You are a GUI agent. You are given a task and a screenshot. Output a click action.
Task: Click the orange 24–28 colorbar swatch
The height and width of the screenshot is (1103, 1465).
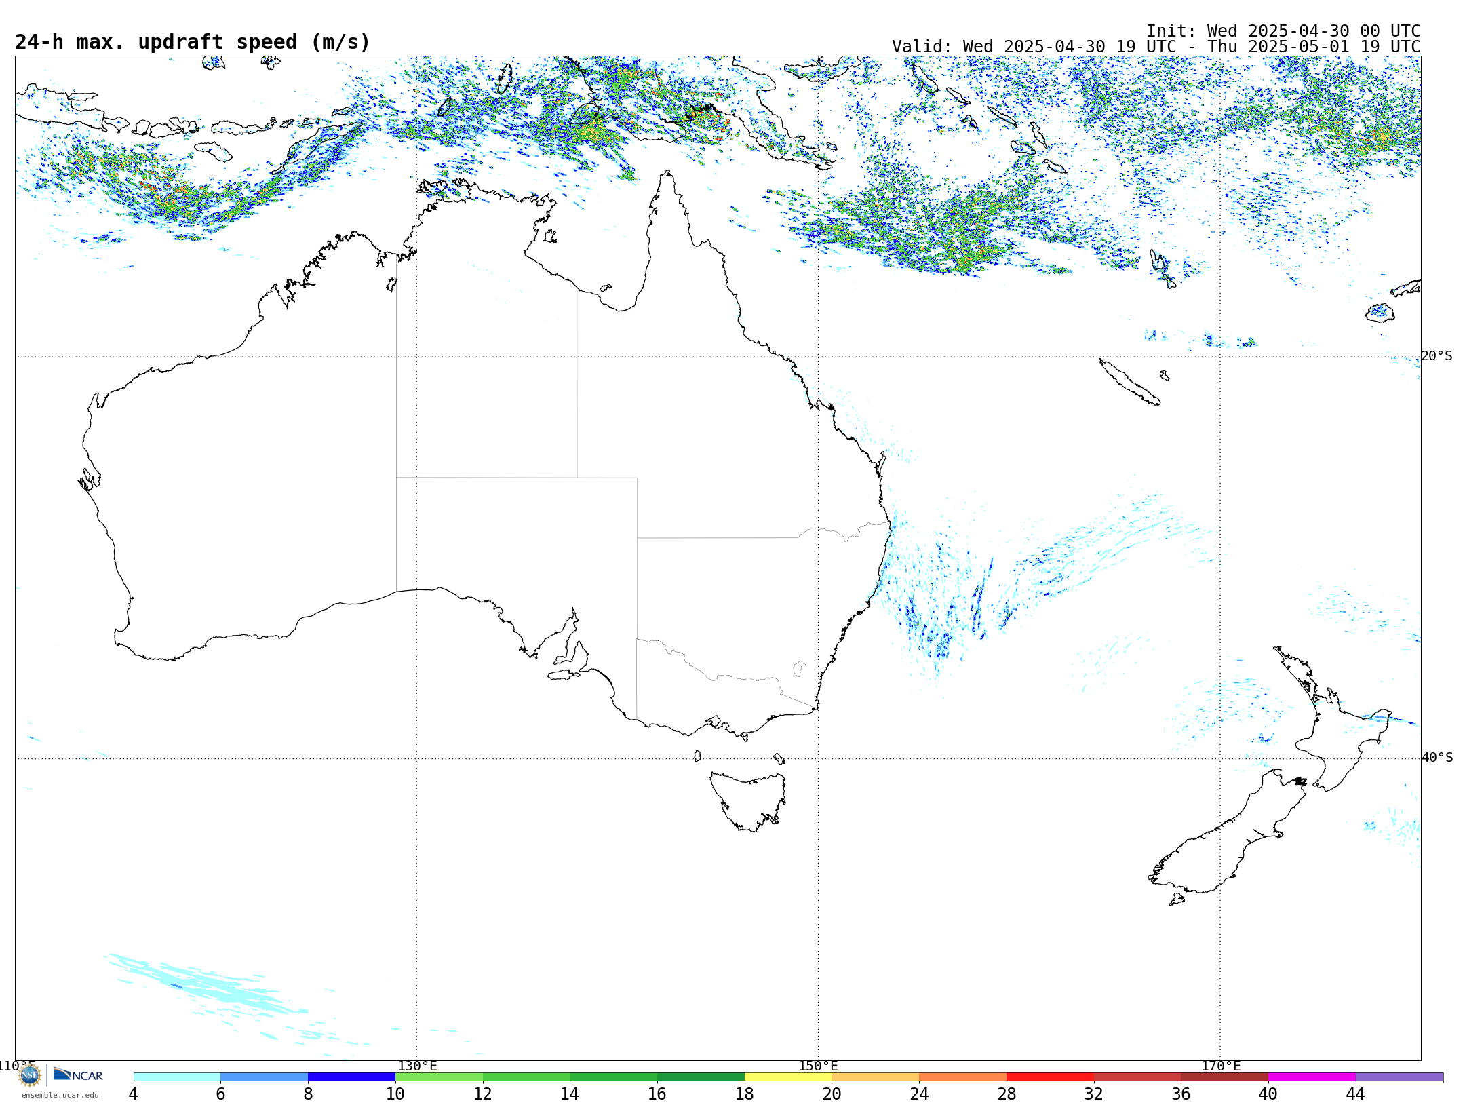tap(963, 1077)
